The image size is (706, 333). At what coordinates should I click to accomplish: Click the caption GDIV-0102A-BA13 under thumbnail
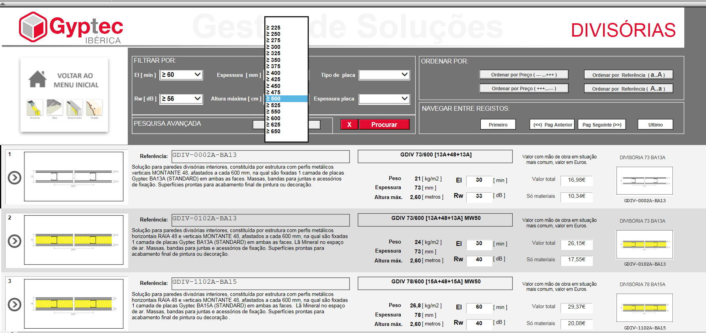coord(644,264)
